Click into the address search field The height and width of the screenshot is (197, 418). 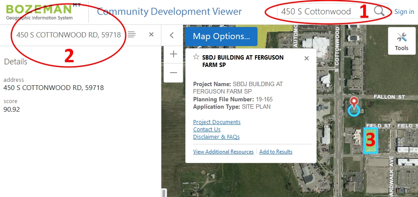(318, 12)
